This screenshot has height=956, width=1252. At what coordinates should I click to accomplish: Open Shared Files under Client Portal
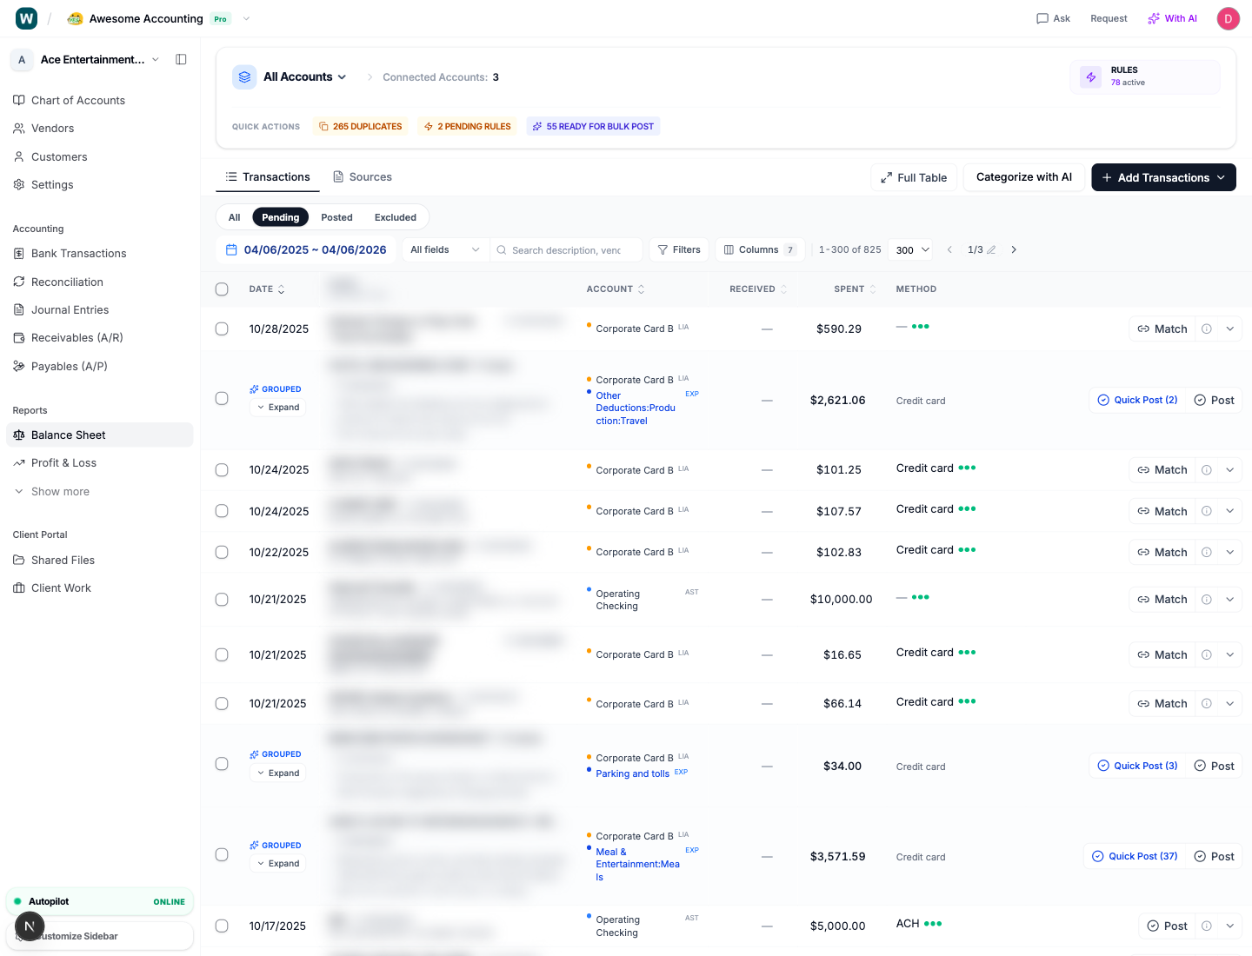(62, 560)
